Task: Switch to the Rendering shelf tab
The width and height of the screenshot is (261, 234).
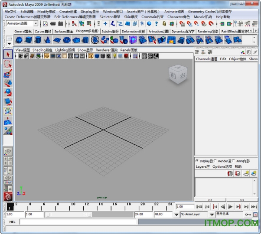Action: [x=208, y=32]
